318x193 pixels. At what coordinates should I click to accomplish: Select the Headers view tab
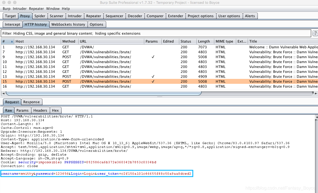pyautogui.click(x=40, y=111)
